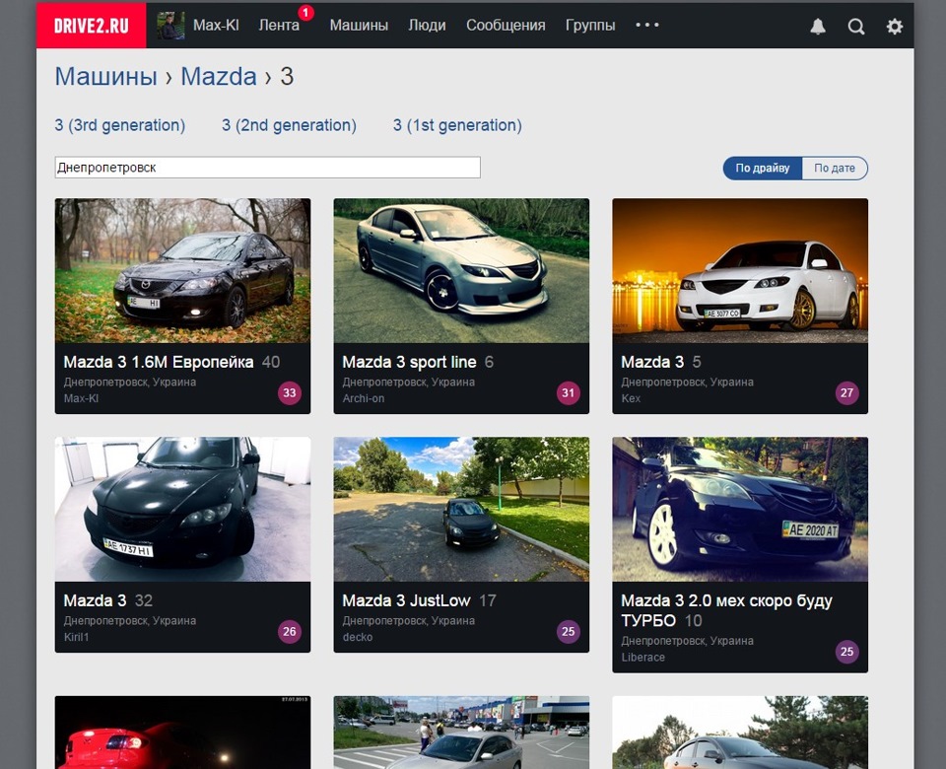Screen dimensions: 946x769
Task: Open dark blue Mazda AE 2020 AT photo
Action: click(x=740, y=509)
